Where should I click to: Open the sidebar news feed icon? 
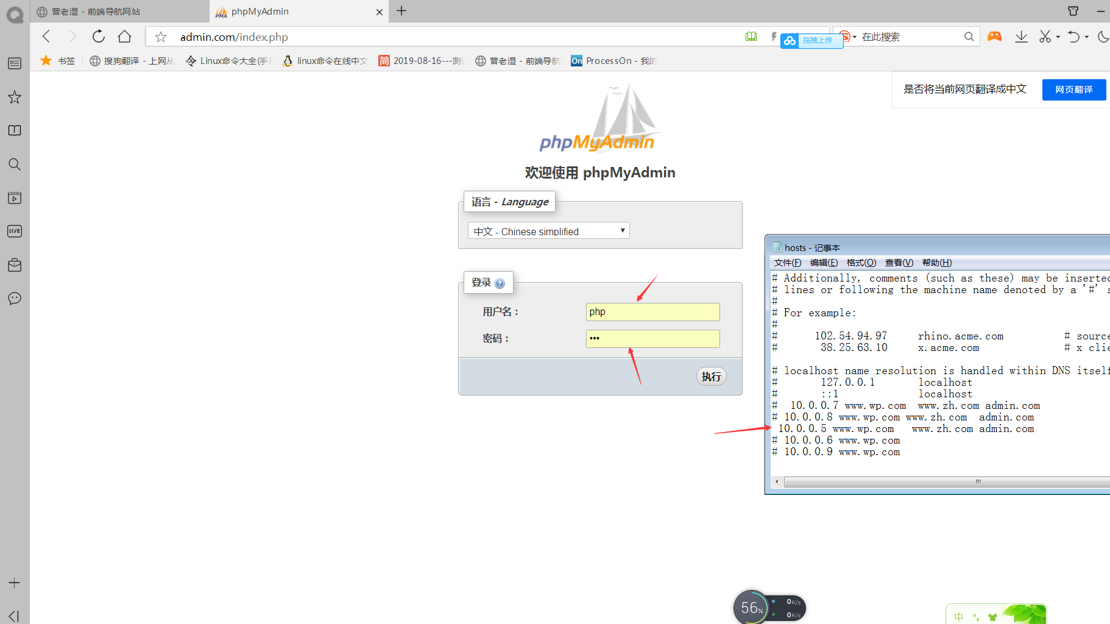[15, 63]
